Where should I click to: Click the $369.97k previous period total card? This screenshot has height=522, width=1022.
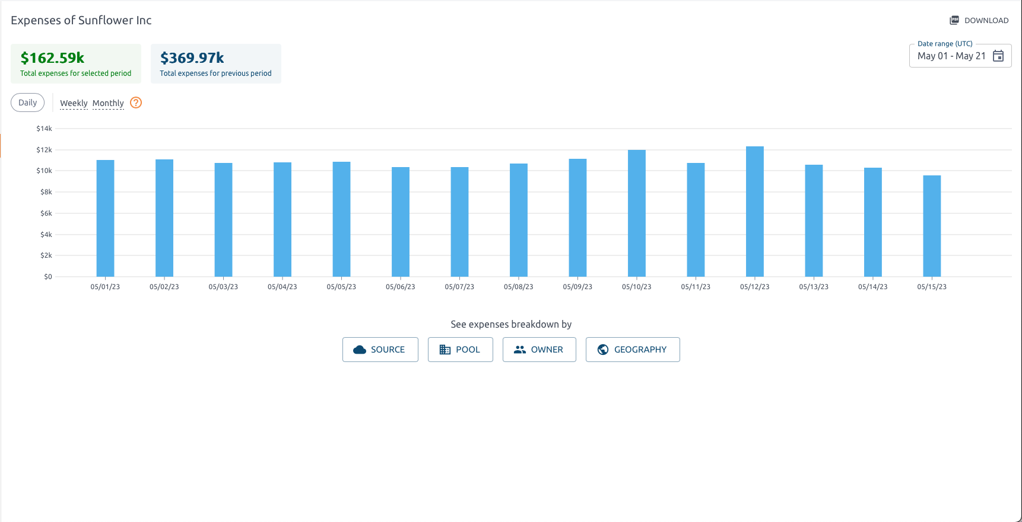215,63
